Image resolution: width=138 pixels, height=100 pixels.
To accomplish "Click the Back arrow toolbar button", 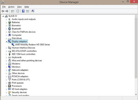I will (3, 11).
